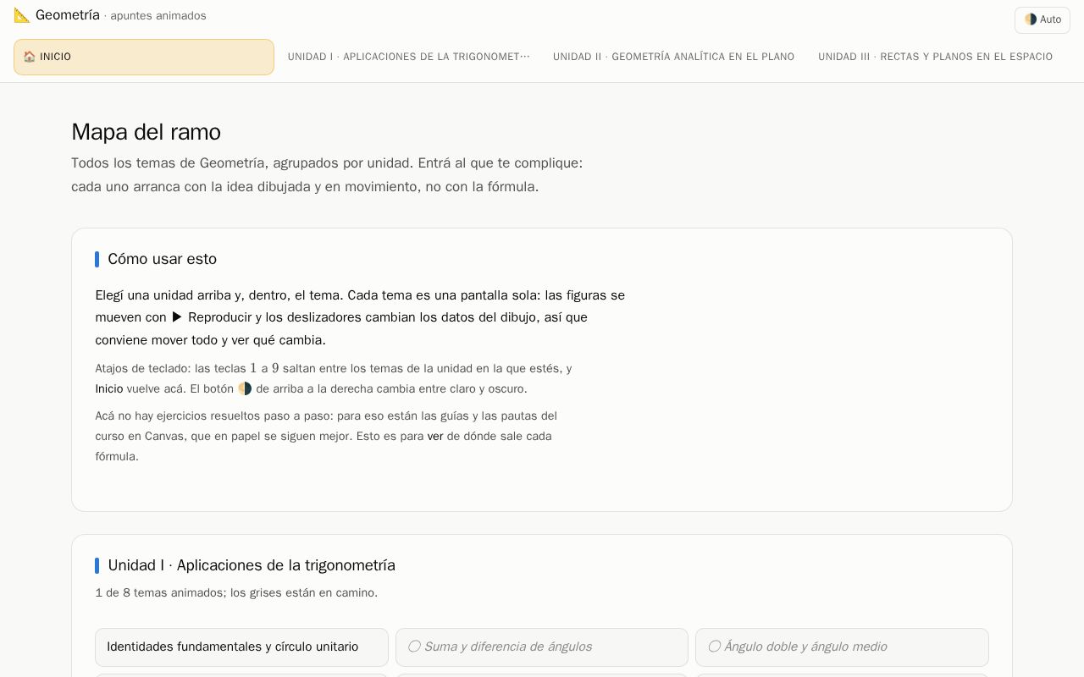
Task: Click the Mapa del ramo heading
Action: 147,132
